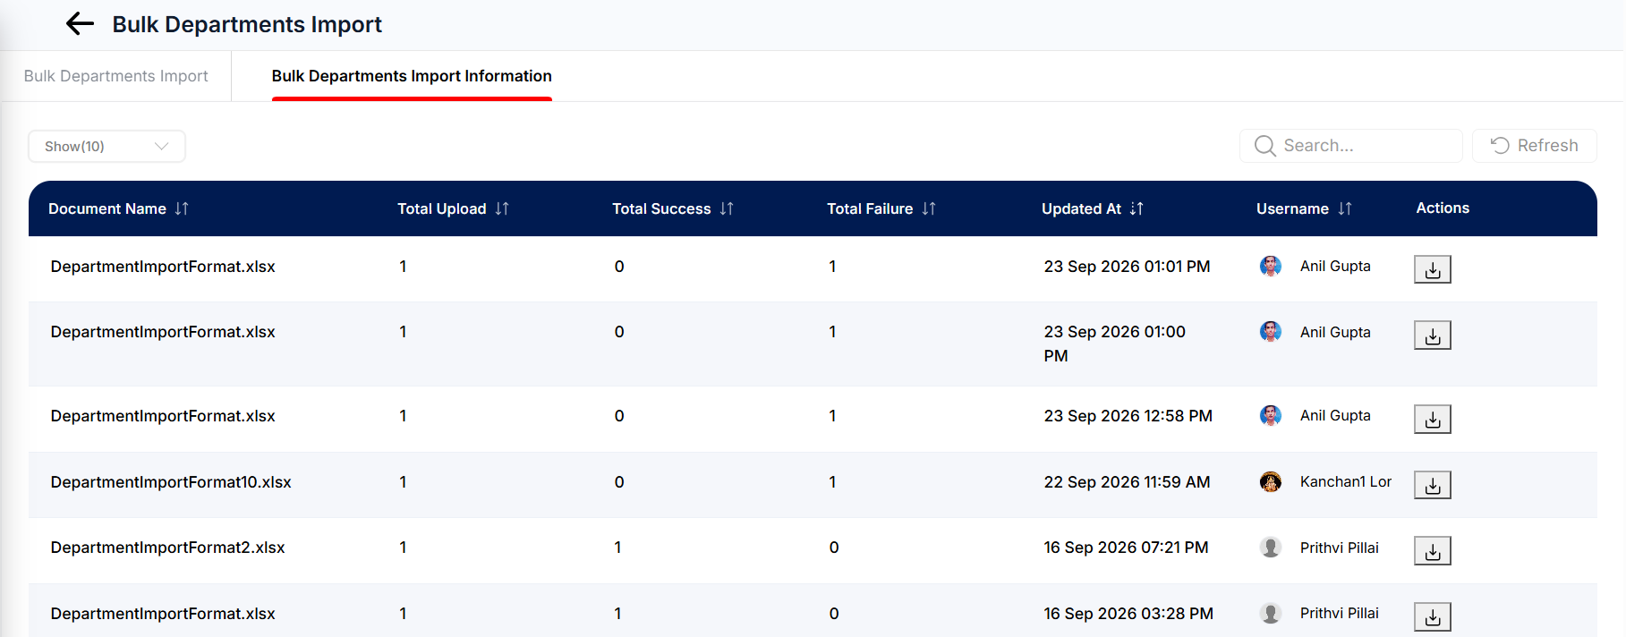Image resolution: width=1626 pixels, height=637 pixels.
Task: Click the Updated At header label
Action: point(1081,208)
